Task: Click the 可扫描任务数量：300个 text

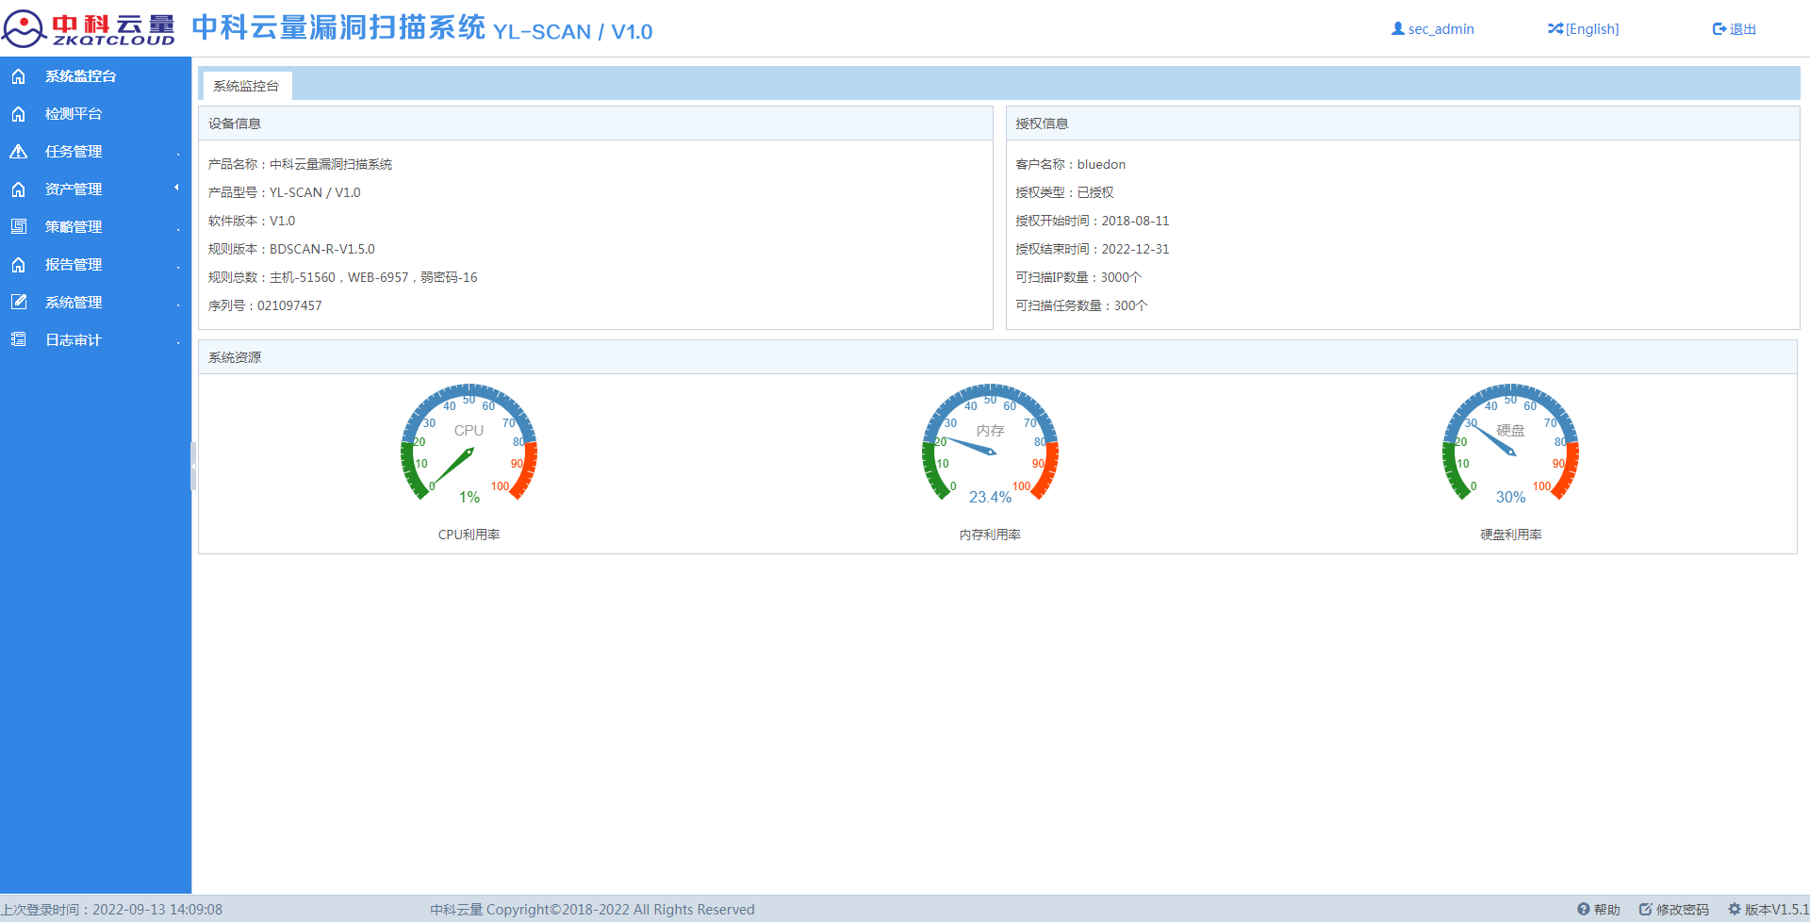Action: click(1081, 305)
